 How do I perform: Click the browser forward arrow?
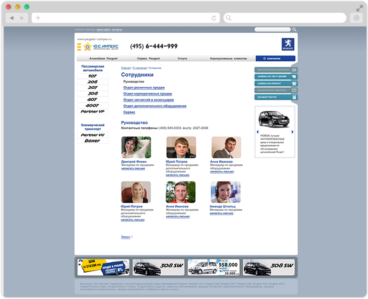pos(22,18)
